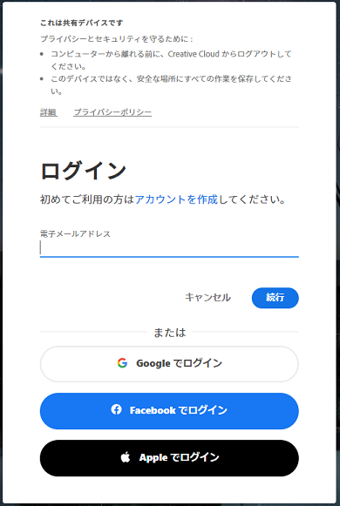The height and width of the screenshot is (506, 340).
Task: Click the large ログイン heading
Action: tap(83, 171)
